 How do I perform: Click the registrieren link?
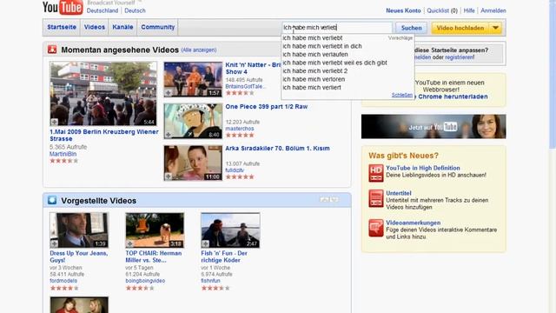tap(460, 57)
